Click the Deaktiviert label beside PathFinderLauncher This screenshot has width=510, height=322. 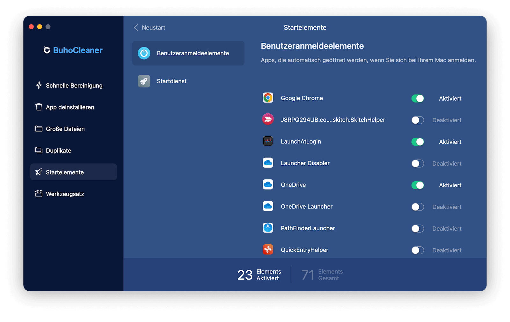click(x=447, y=228)
